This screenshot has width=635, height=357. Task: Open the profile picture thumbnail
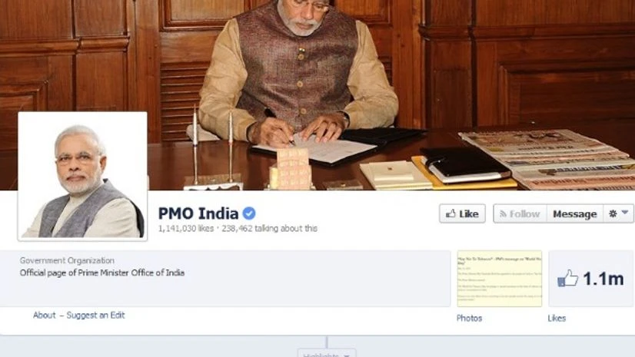(x=82, y=177)
